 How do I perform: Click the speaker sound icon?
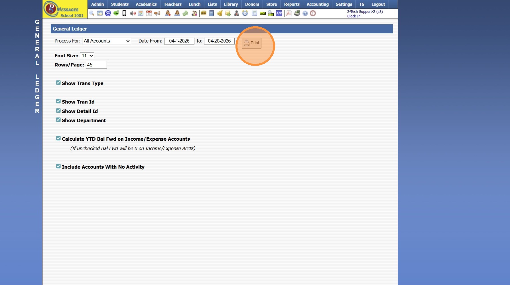(133, 13)
